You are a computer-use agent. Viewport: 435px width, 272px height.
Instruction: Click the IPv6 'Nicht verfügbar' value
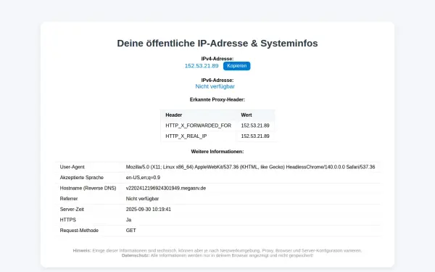pyautogui.click(x=215, y=86)
